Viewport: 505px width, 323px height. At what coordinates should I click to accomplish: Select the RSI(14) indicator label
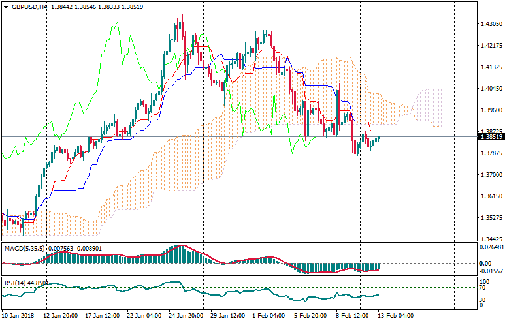pyautogui.click(x=17, y=283)
